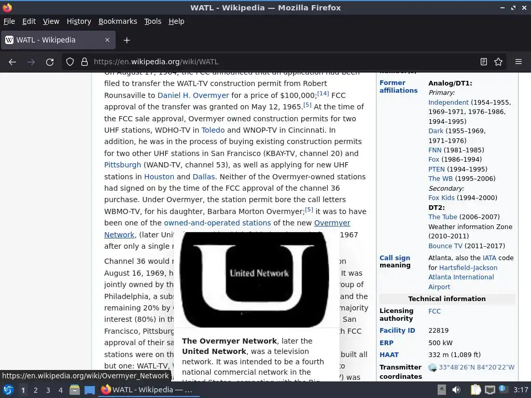Image resolution: width=531 pixels, height=398 pixels.
Task: Open coordinates 33°48′26″N 84°20′22″W link
Action: 477,367
